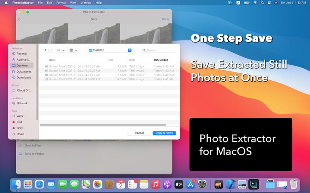Go back in the file dialog

point(46,50)
